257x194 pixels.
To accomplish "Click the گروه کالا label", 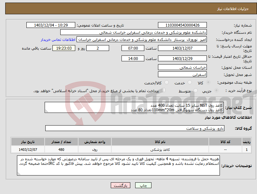I will (x=243, y=128).
